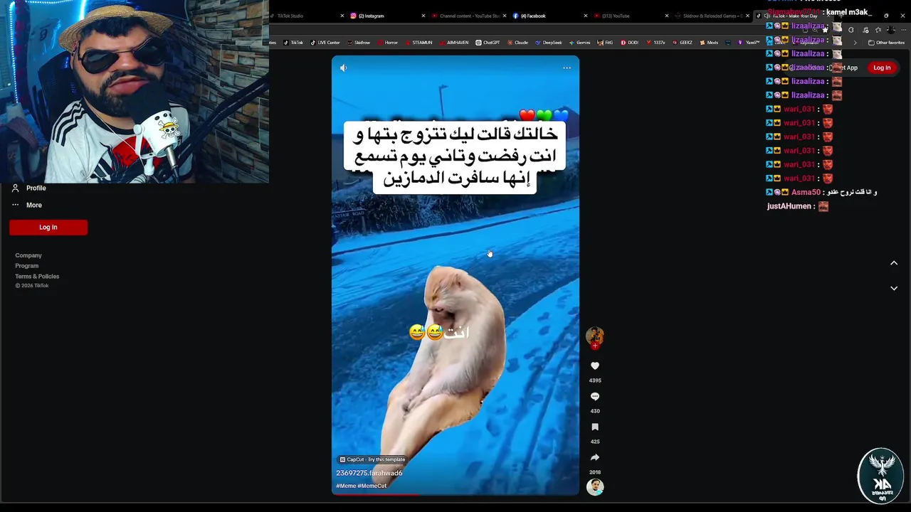Image resolution: width=911 pixels, height=512 pixels.
Task: Share the video using the arrow icon
Action: pos(595,457)
